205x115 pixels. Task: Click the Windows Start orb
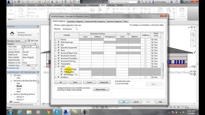(11, 112)
